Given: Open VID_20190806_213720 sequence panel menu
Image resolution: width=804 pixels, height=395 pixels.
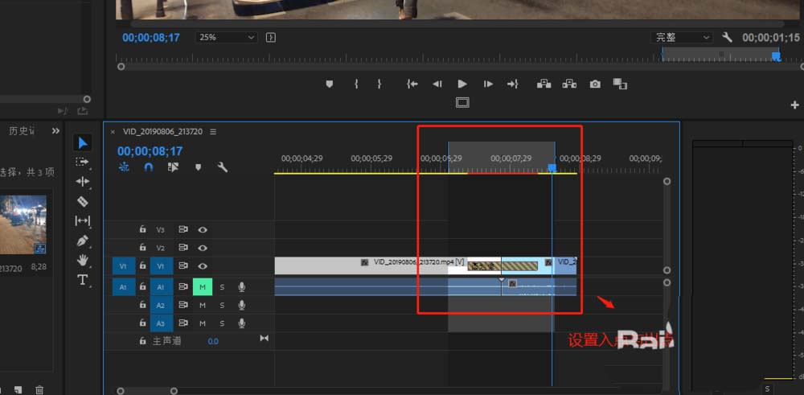Looking at the screenshot, I should tap(213, 131).
